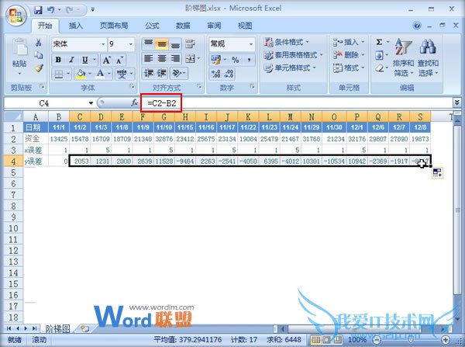The width and height of the screenshot is (465, 347).
Task: Open the 常规 number format dropdown
Action: tap(251, 44)
